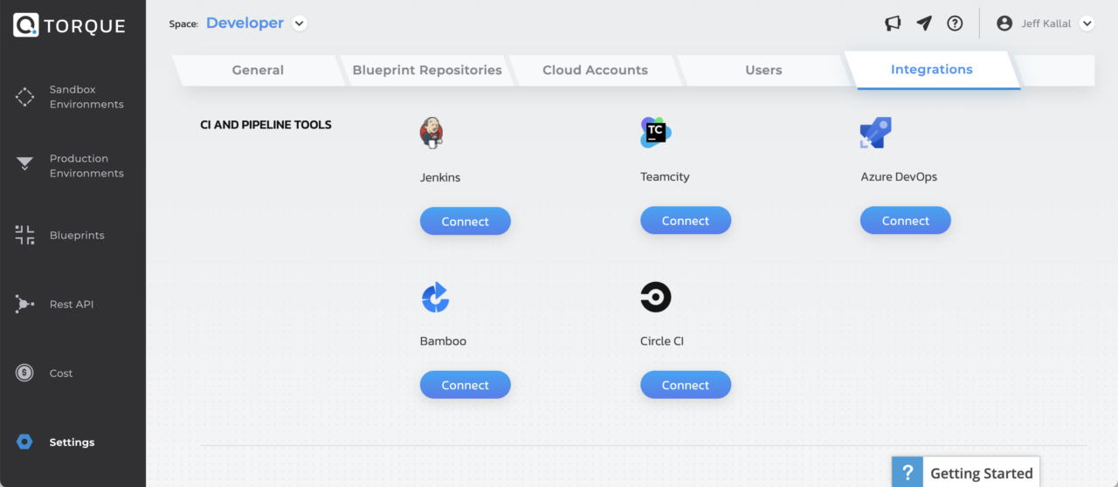
Task: Open the Blueprint Repositories tab
Action: [427, 70]
